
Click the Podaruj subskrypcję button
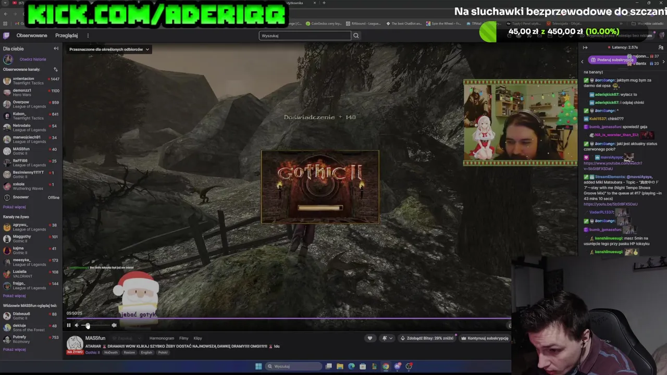pos(611,60)
